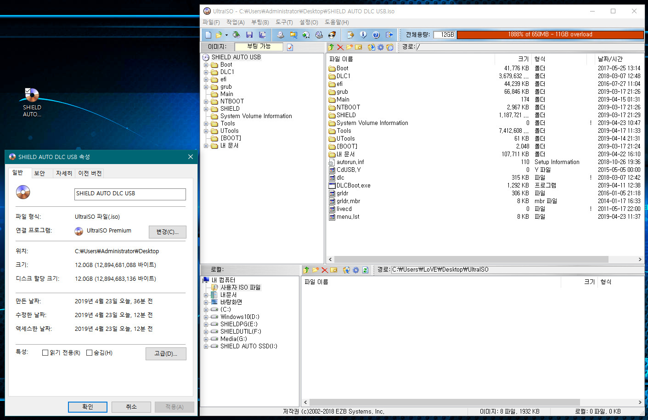The width and height of the screenshot is (648, 420).
Task: Open the 부팅(B) menu
Action: pos(260,22)
